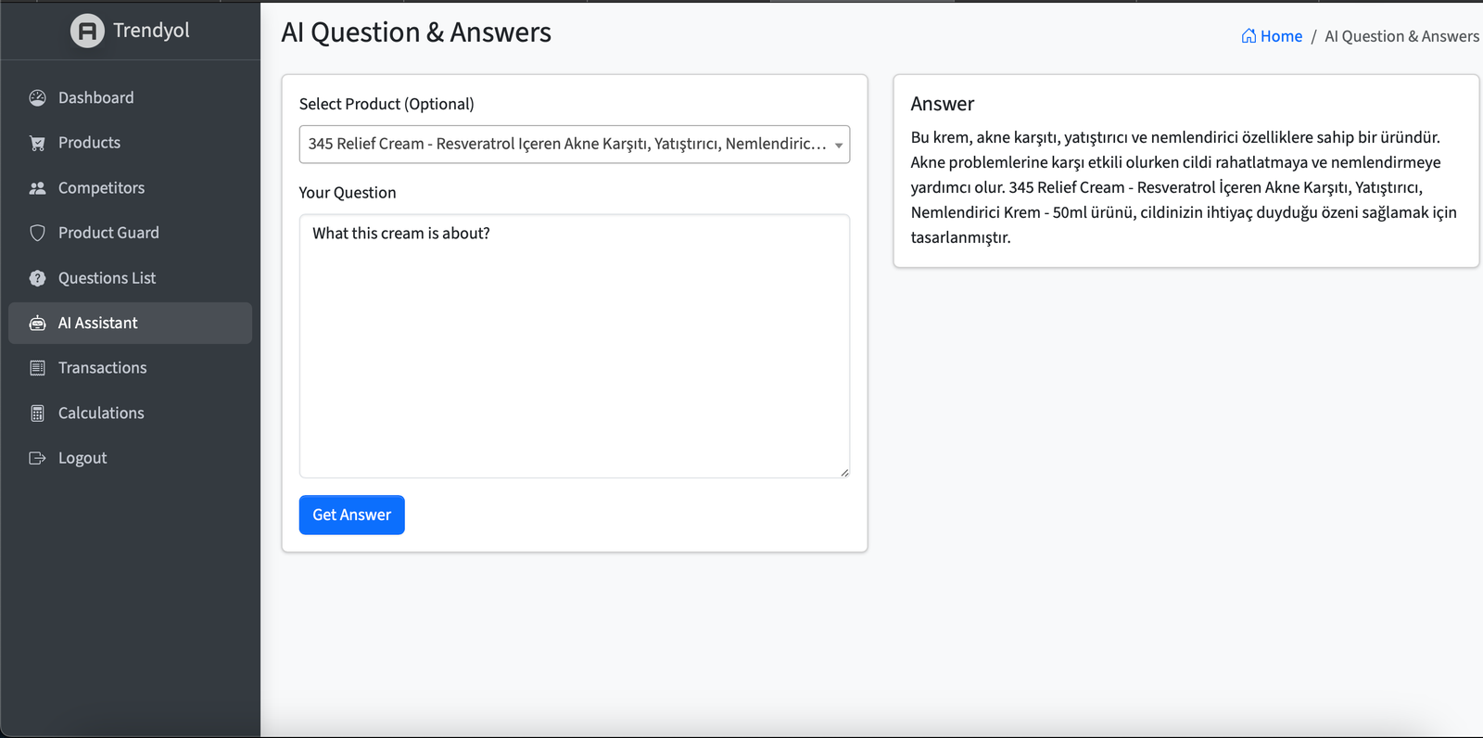Click the Competitors people icon
Viewport: 1483px width, 738px height.
click(37, 188)
